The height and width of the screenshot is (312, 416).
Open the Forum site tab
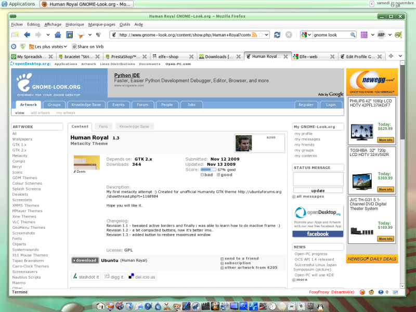point(142,105)
